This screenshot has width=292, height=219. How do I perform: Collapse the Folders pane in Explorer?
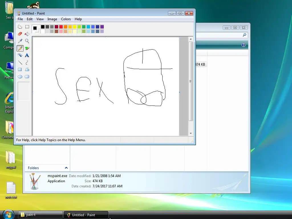point(66,168)
